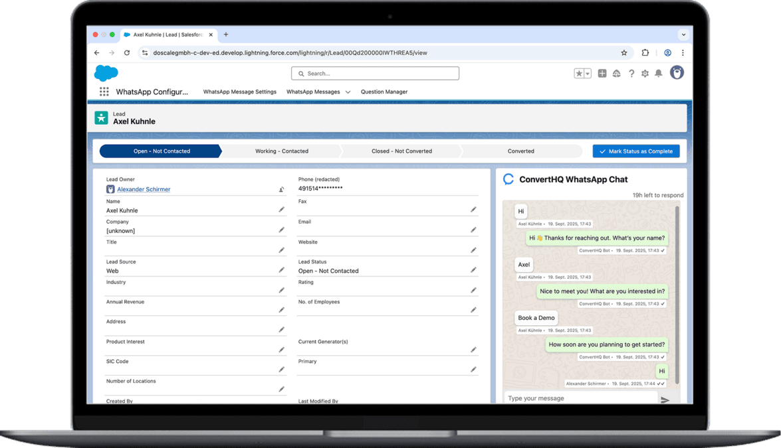Open the Chrome profile icon
The image size is (781, 448).
(x=667, y=52)
